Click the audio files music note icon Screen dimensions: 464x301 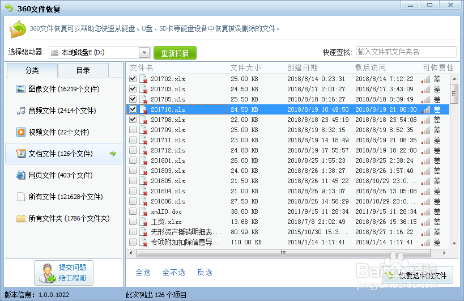21,111
